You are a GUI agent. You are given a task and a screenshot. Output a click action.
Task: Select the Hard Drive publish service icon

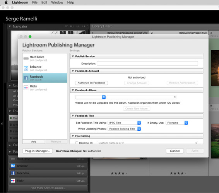[26, 58]
